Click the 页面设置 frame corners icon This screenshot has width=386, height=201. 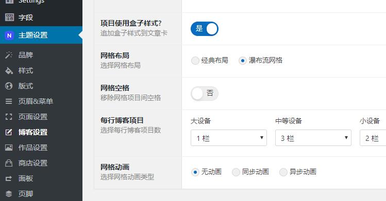point(9,117)
